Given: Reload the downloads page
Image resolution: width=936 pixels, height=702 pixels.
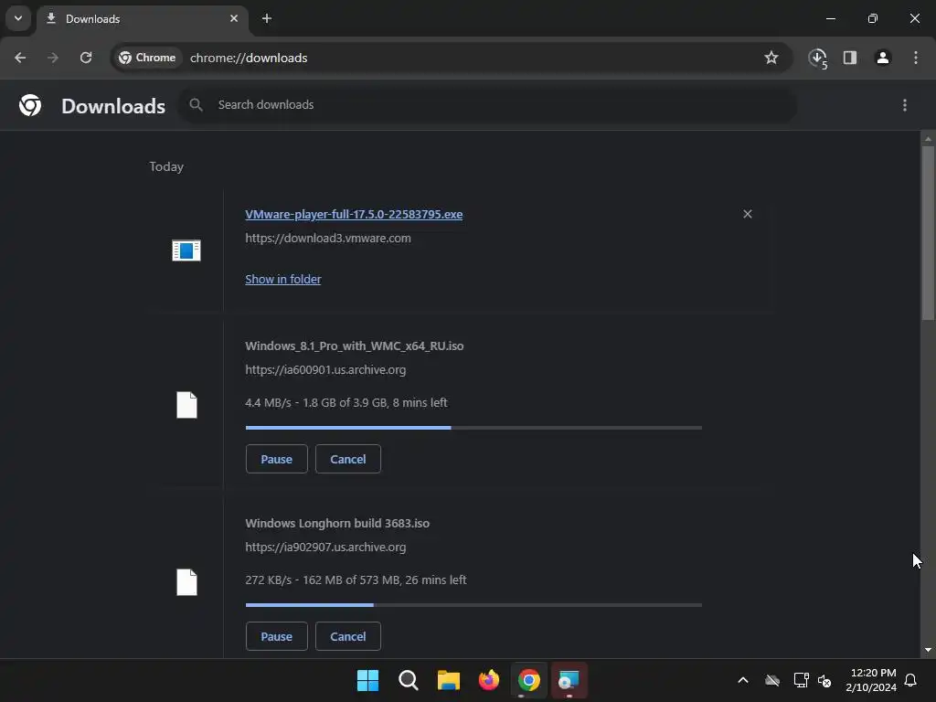Looking at the screenshot, I should click(86, 58).
